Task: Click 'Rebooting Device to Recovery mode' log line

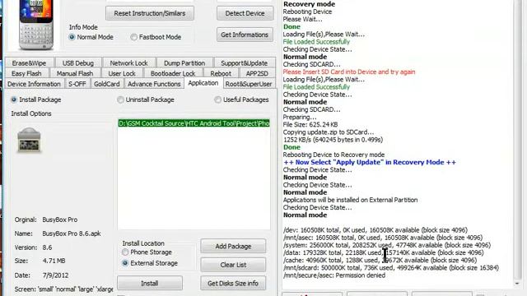Action: pyautogui.click(x=333, y=155)
